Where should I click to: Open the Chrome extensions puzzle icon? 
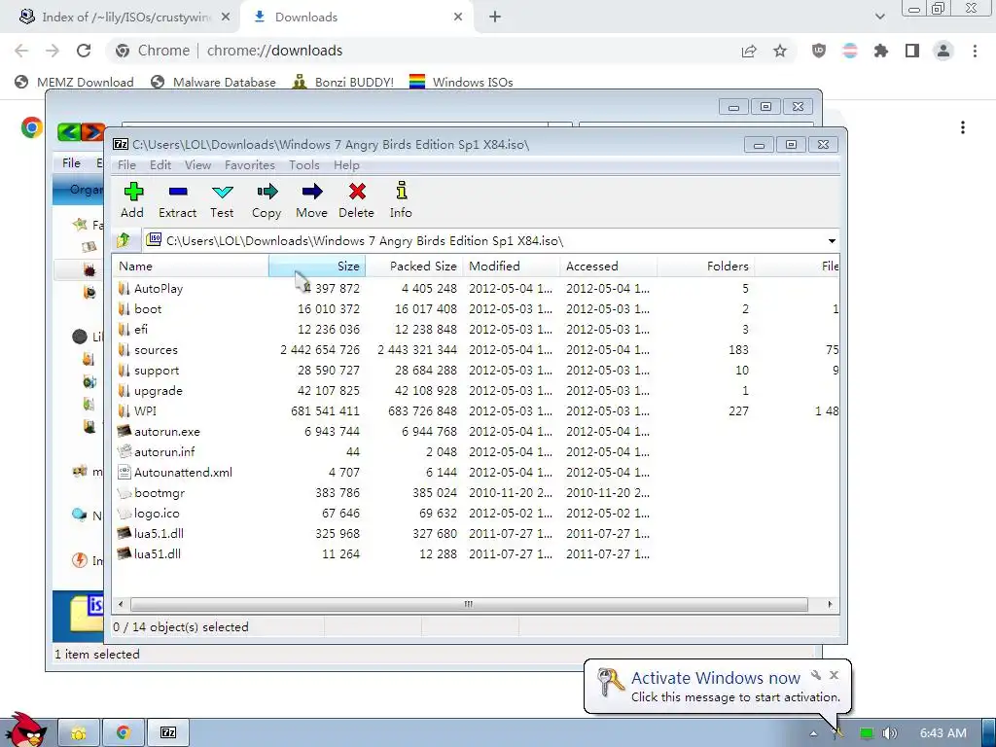[x=881, y=51]
